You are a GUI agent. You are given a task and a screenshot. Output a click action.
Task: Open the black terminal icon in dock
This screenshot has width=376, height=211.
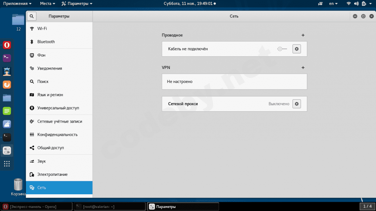pyautogui.click(x=7, y=137)
